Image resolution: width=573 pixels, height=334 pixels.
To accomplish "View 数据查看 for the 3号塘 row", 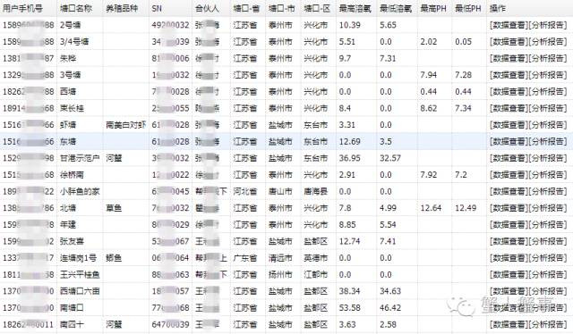I will 509,75.
